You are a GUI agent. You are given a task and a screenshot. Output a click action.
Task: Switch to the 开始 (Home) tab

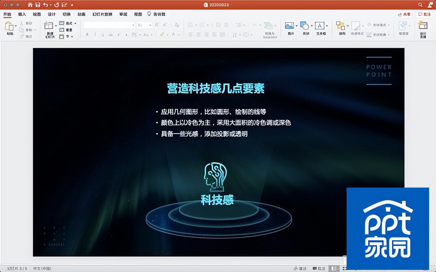click(x=7, y=14)
